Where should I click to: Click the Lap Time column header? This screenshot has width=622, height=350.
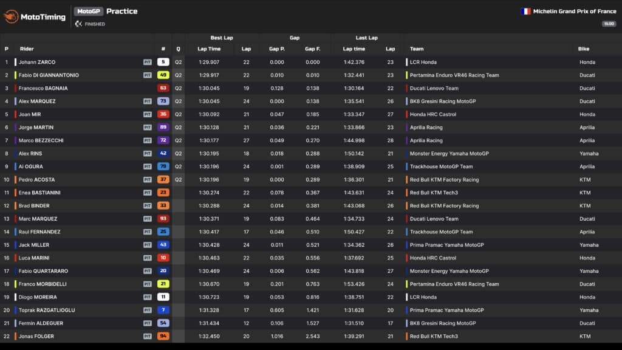click(x=209, y=49)
